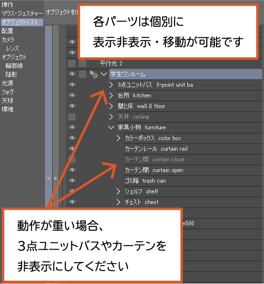The image size is (264, 284).
Task: Toggle lock checkbox of 平行光 2
Action: click(82, 63)
